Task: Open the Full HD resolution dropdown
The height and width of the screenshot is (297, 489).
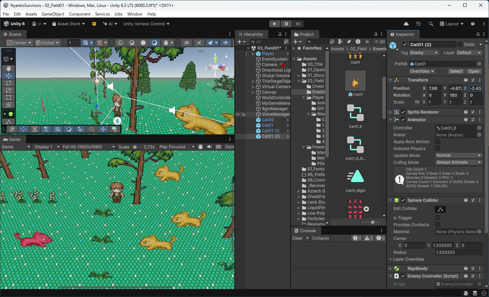Action: [x=88, y=147]
